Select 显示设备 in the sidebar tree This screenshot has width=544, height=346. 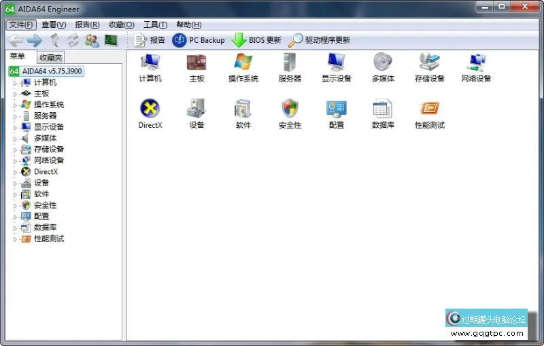tap(48, 127)
